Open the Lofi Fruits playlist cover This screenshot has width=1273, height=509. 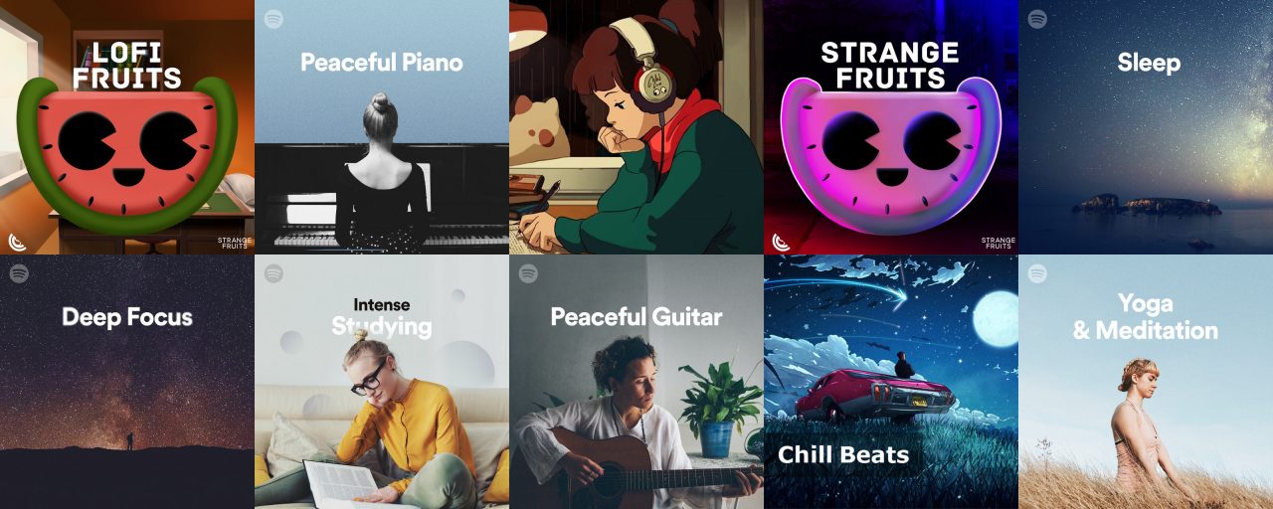[127, 127]
